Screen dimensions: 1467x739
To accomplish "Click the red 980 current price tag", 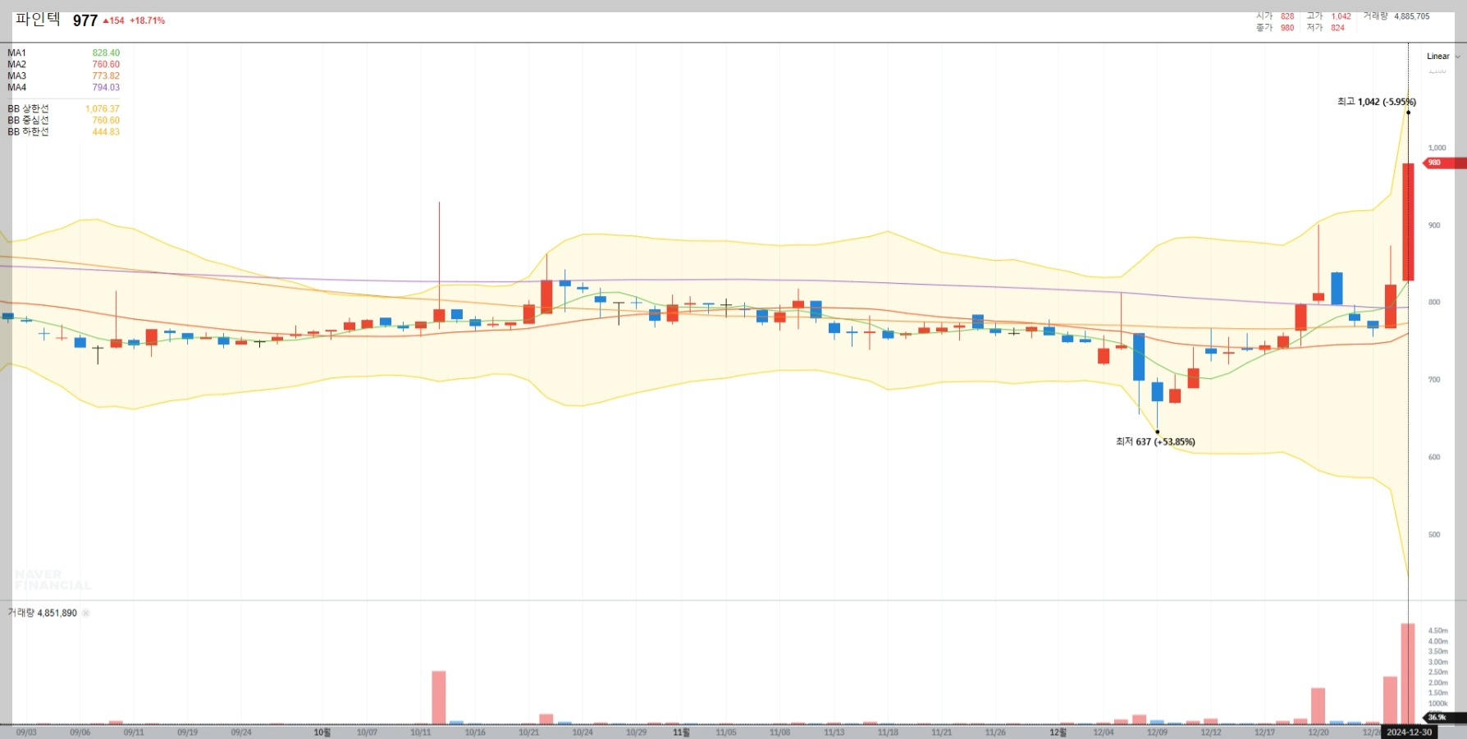I will click(x=1445, y=162).
